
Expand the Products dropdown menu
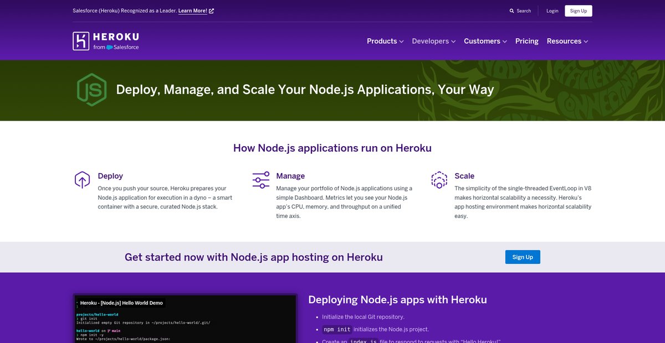pyautogui.click(x=385, y=41)
